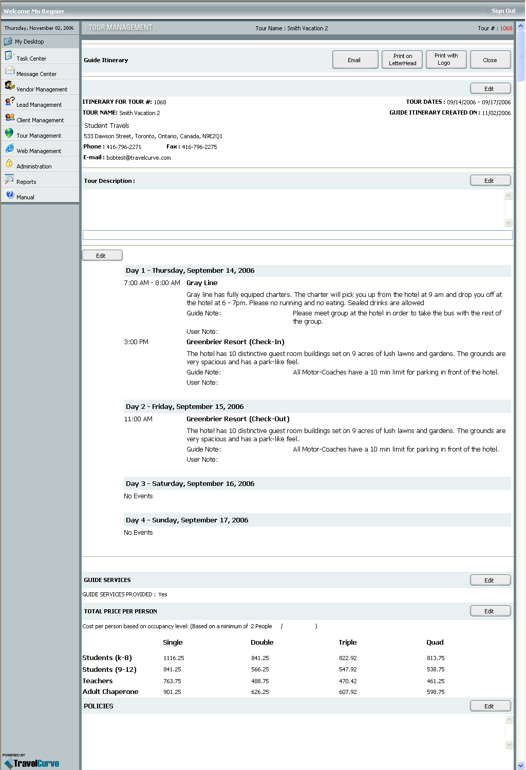Click Thursday, November 02, 2006 date
Image resolution: width=526 pixels, height=770 pixels.
click(x=39, y=28)
